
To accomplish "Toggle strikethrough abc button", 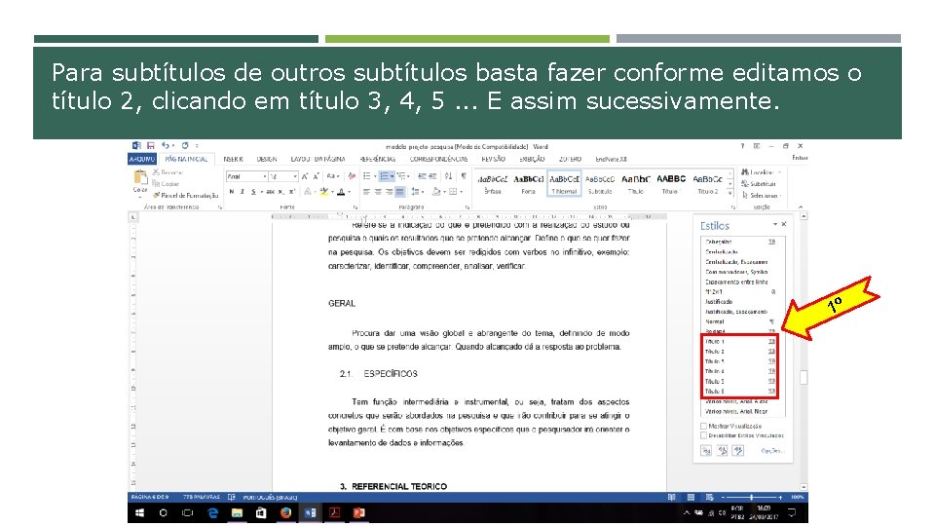I will (x=270, y=192).
